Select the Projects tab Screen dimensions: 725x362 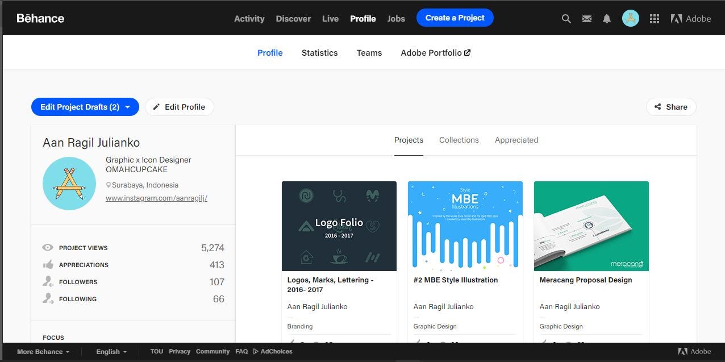point(409,140)
